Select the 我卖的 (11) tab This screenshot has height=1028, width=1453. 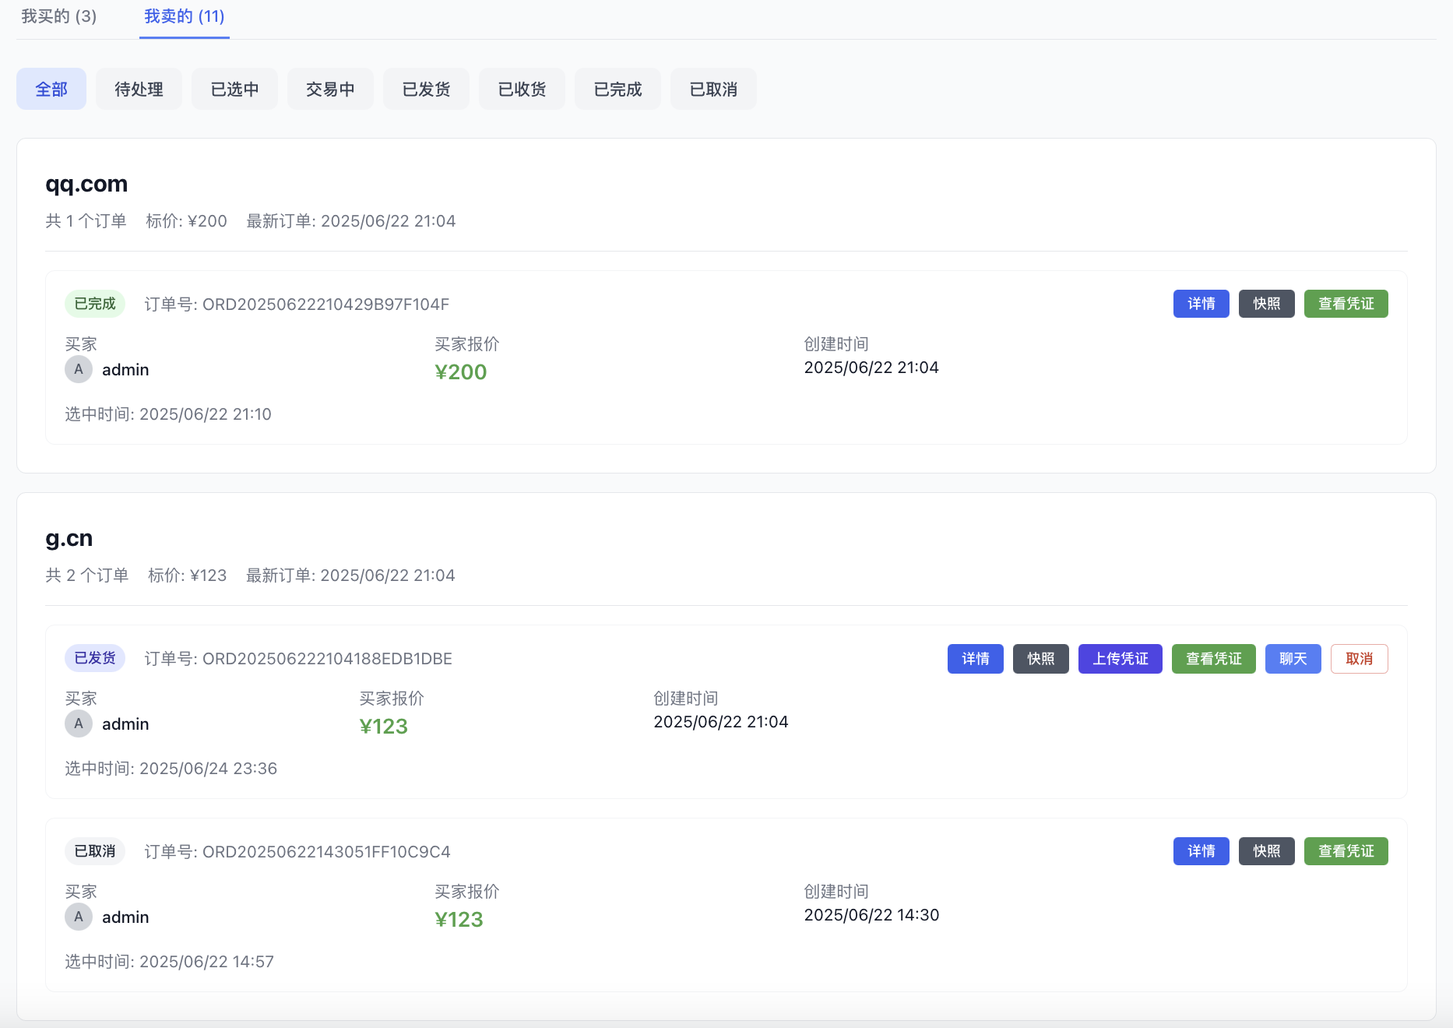(x=184, y=16)
